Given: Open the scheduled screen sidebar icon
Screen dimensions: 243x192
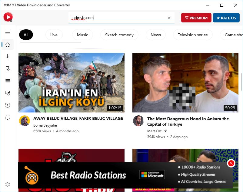Looking at the screenshot, I should tap(8, 93).
